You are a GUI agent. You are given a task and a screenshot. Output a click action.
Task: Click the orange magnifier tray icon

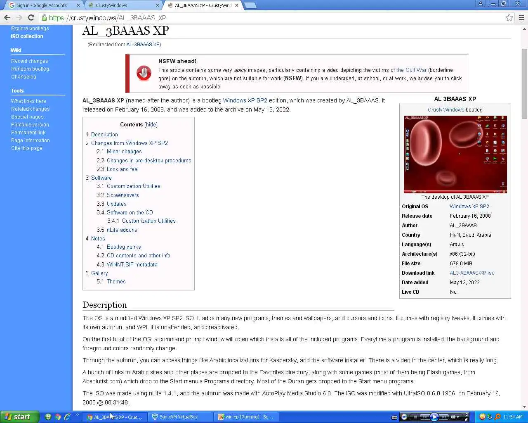pos(497,417)
